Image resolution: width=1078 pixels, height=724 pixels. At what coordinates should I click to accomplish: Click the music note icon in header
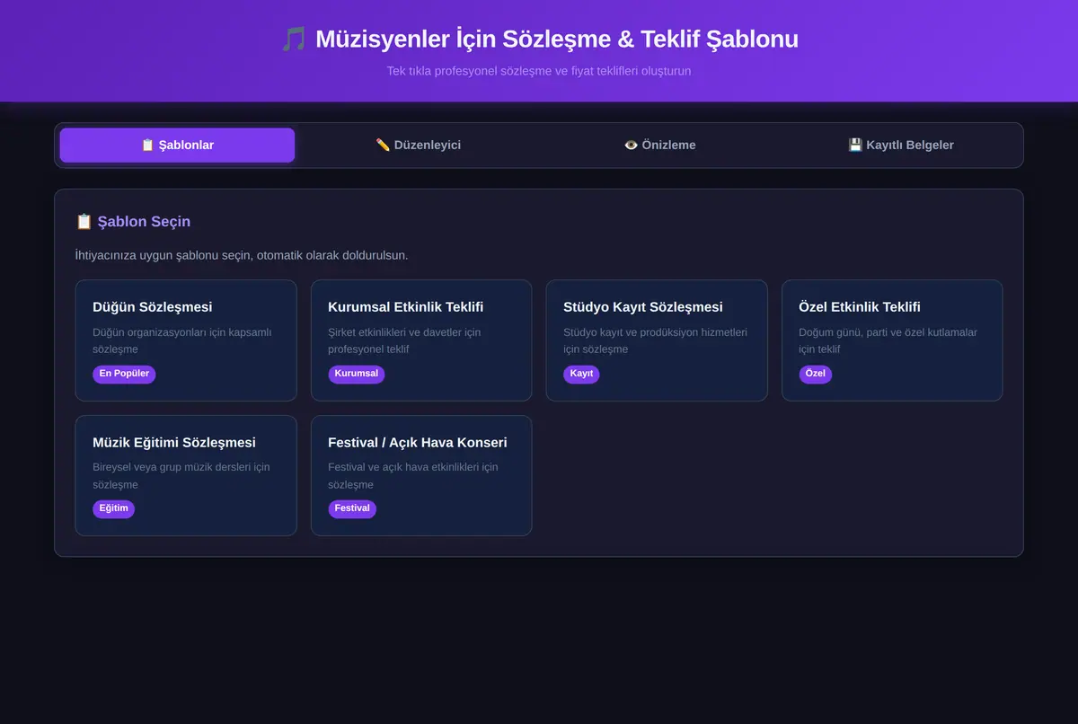pyautogui.click(x=294, y=40)
